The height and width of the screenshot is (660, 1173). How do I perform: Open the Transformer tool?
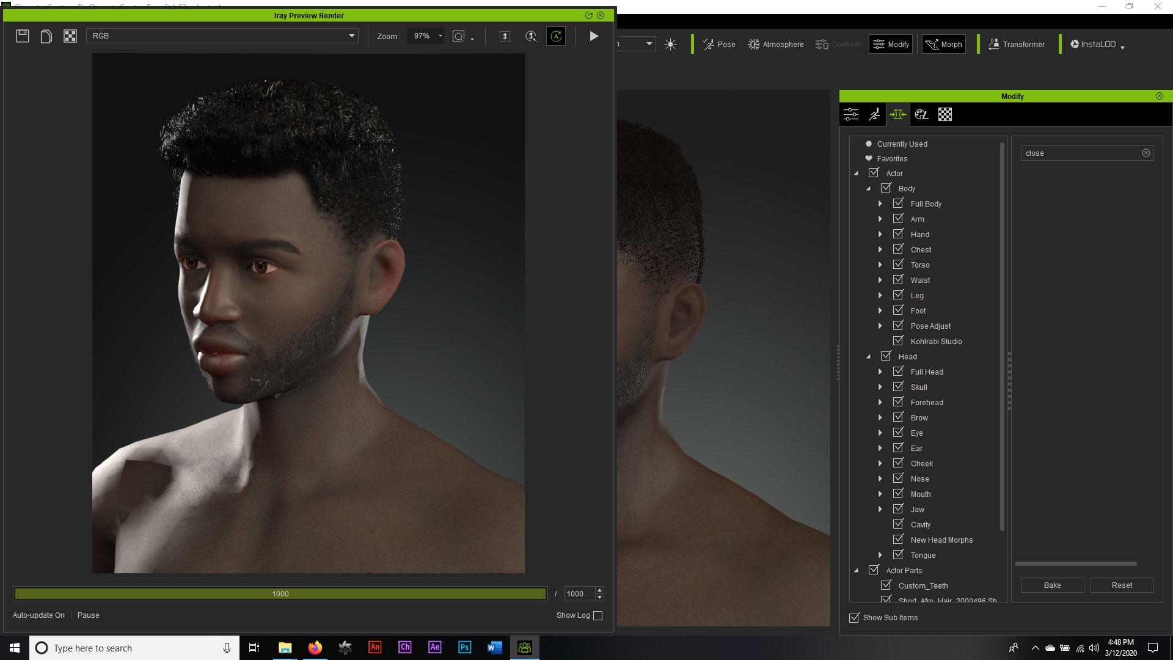[x=1017, y=44]
